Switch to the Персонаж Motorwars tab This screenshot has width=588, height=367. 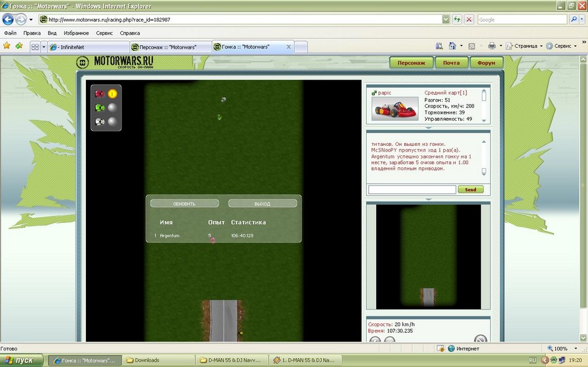171,47
